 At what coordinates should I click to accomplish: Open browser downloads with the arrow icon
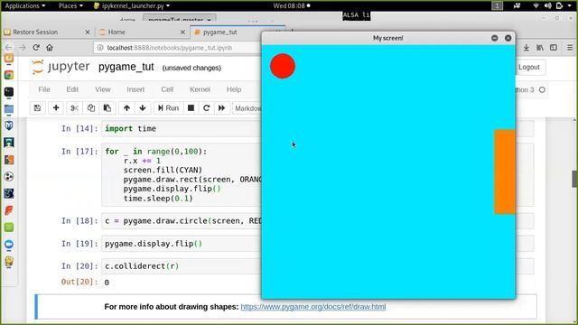pyautogui.click(x=526, y=48)
